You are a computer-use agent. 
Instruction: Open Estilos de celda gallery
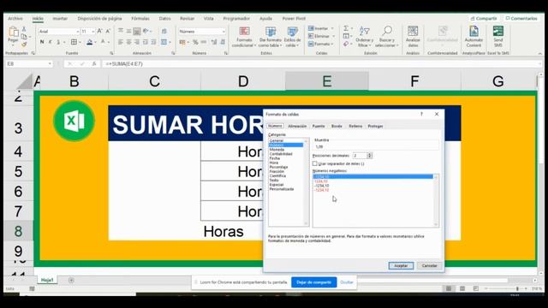click(x=292, y=37)
